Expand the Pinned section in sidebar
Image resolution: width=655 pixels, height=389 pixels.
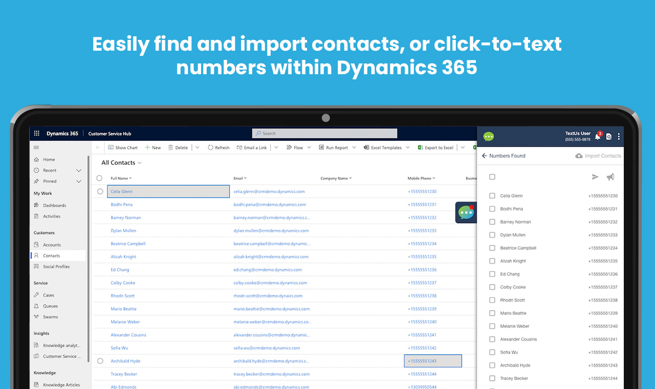(x=79, y=181)
